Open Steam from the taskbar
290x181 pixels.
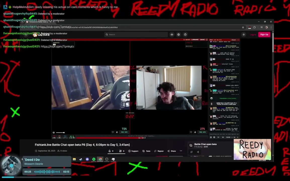click(x=81, y=159)
